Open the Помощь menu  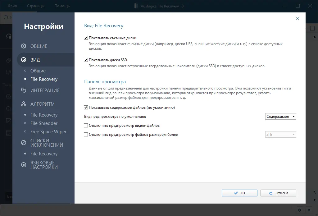click(x=62, y=6)
